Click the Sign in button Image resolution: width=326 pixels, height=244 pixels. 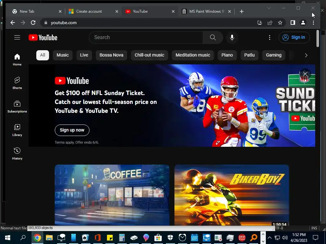[x=294, y=37]
